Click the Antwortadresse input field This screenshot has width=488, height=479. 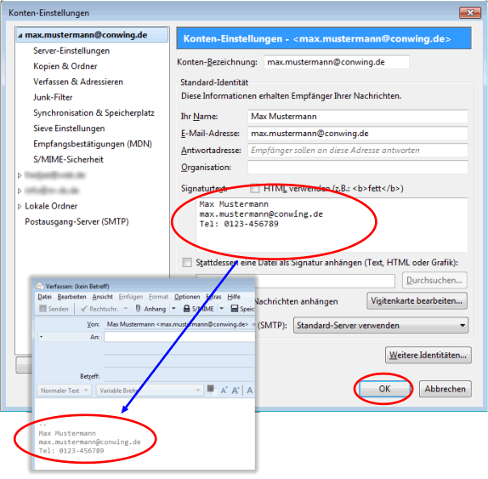pyautogui.click(x=358, y=151)
